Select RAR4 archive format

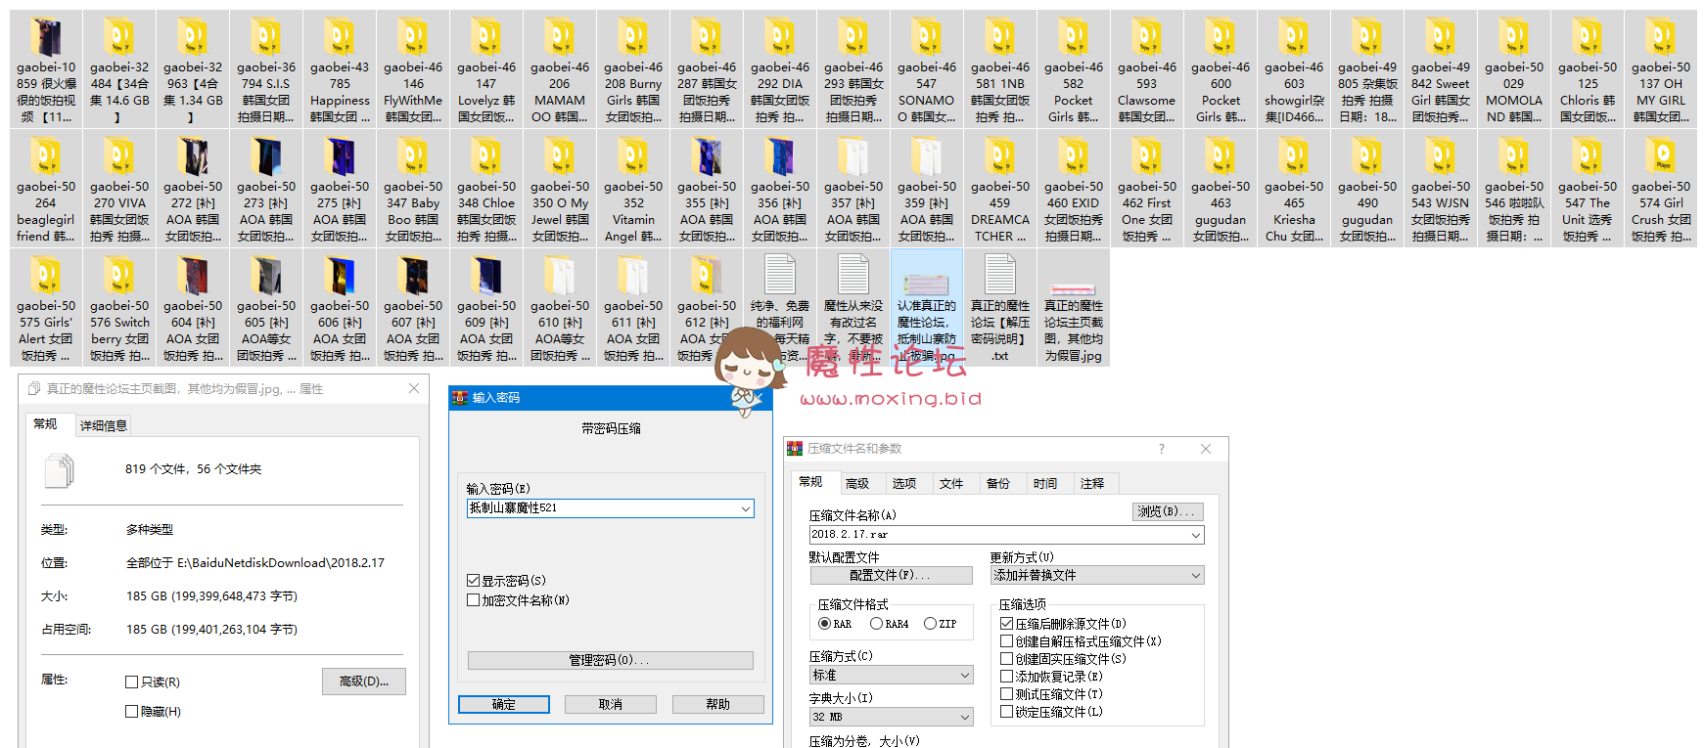click(876, 624)
